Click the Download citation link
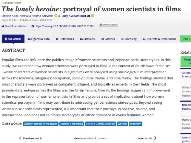This screenshot has height=143, width=191. point(15,26)
